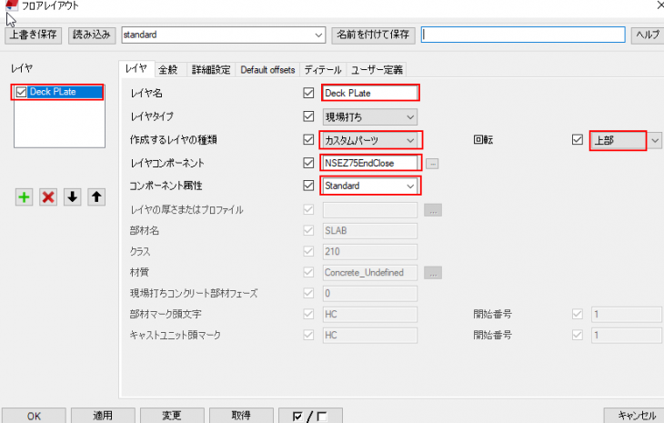Click 材質 field Concrete_Undefined

click(x=370, y=273)
